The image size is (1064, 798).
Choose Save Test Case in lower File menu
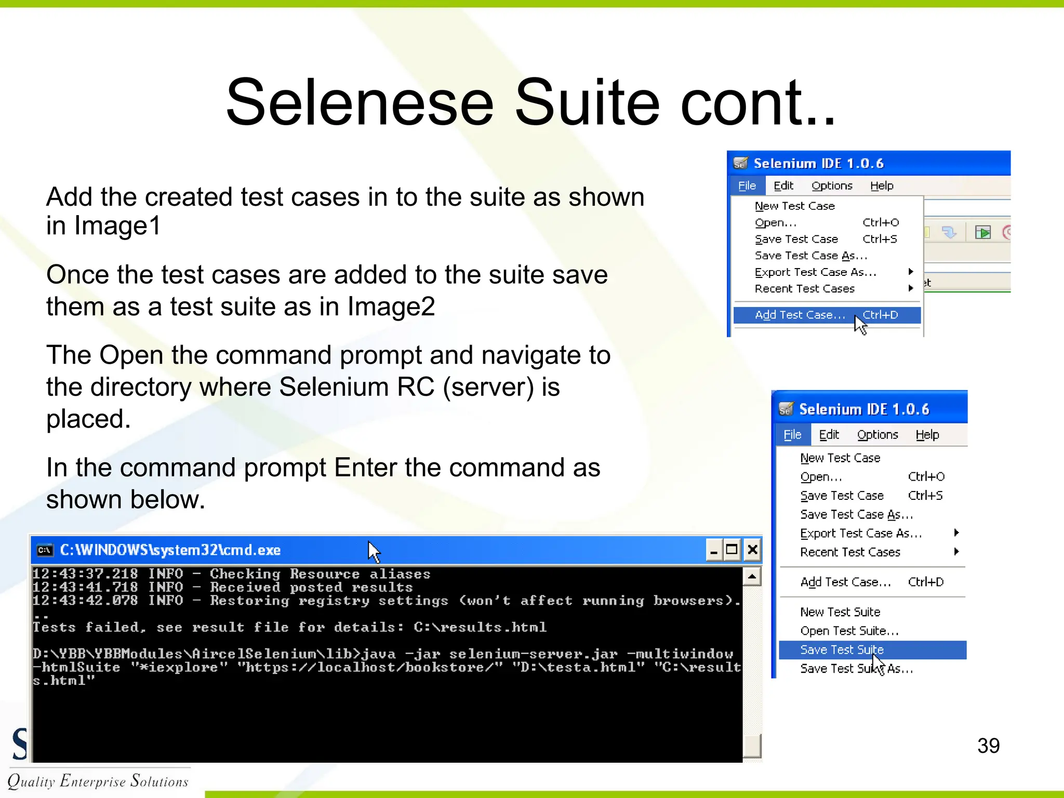[873, 496]
